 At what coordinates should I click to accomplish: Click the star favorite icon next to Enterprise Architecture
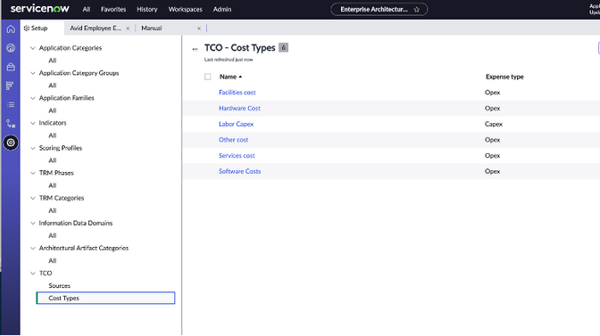(x=417, y=10)
